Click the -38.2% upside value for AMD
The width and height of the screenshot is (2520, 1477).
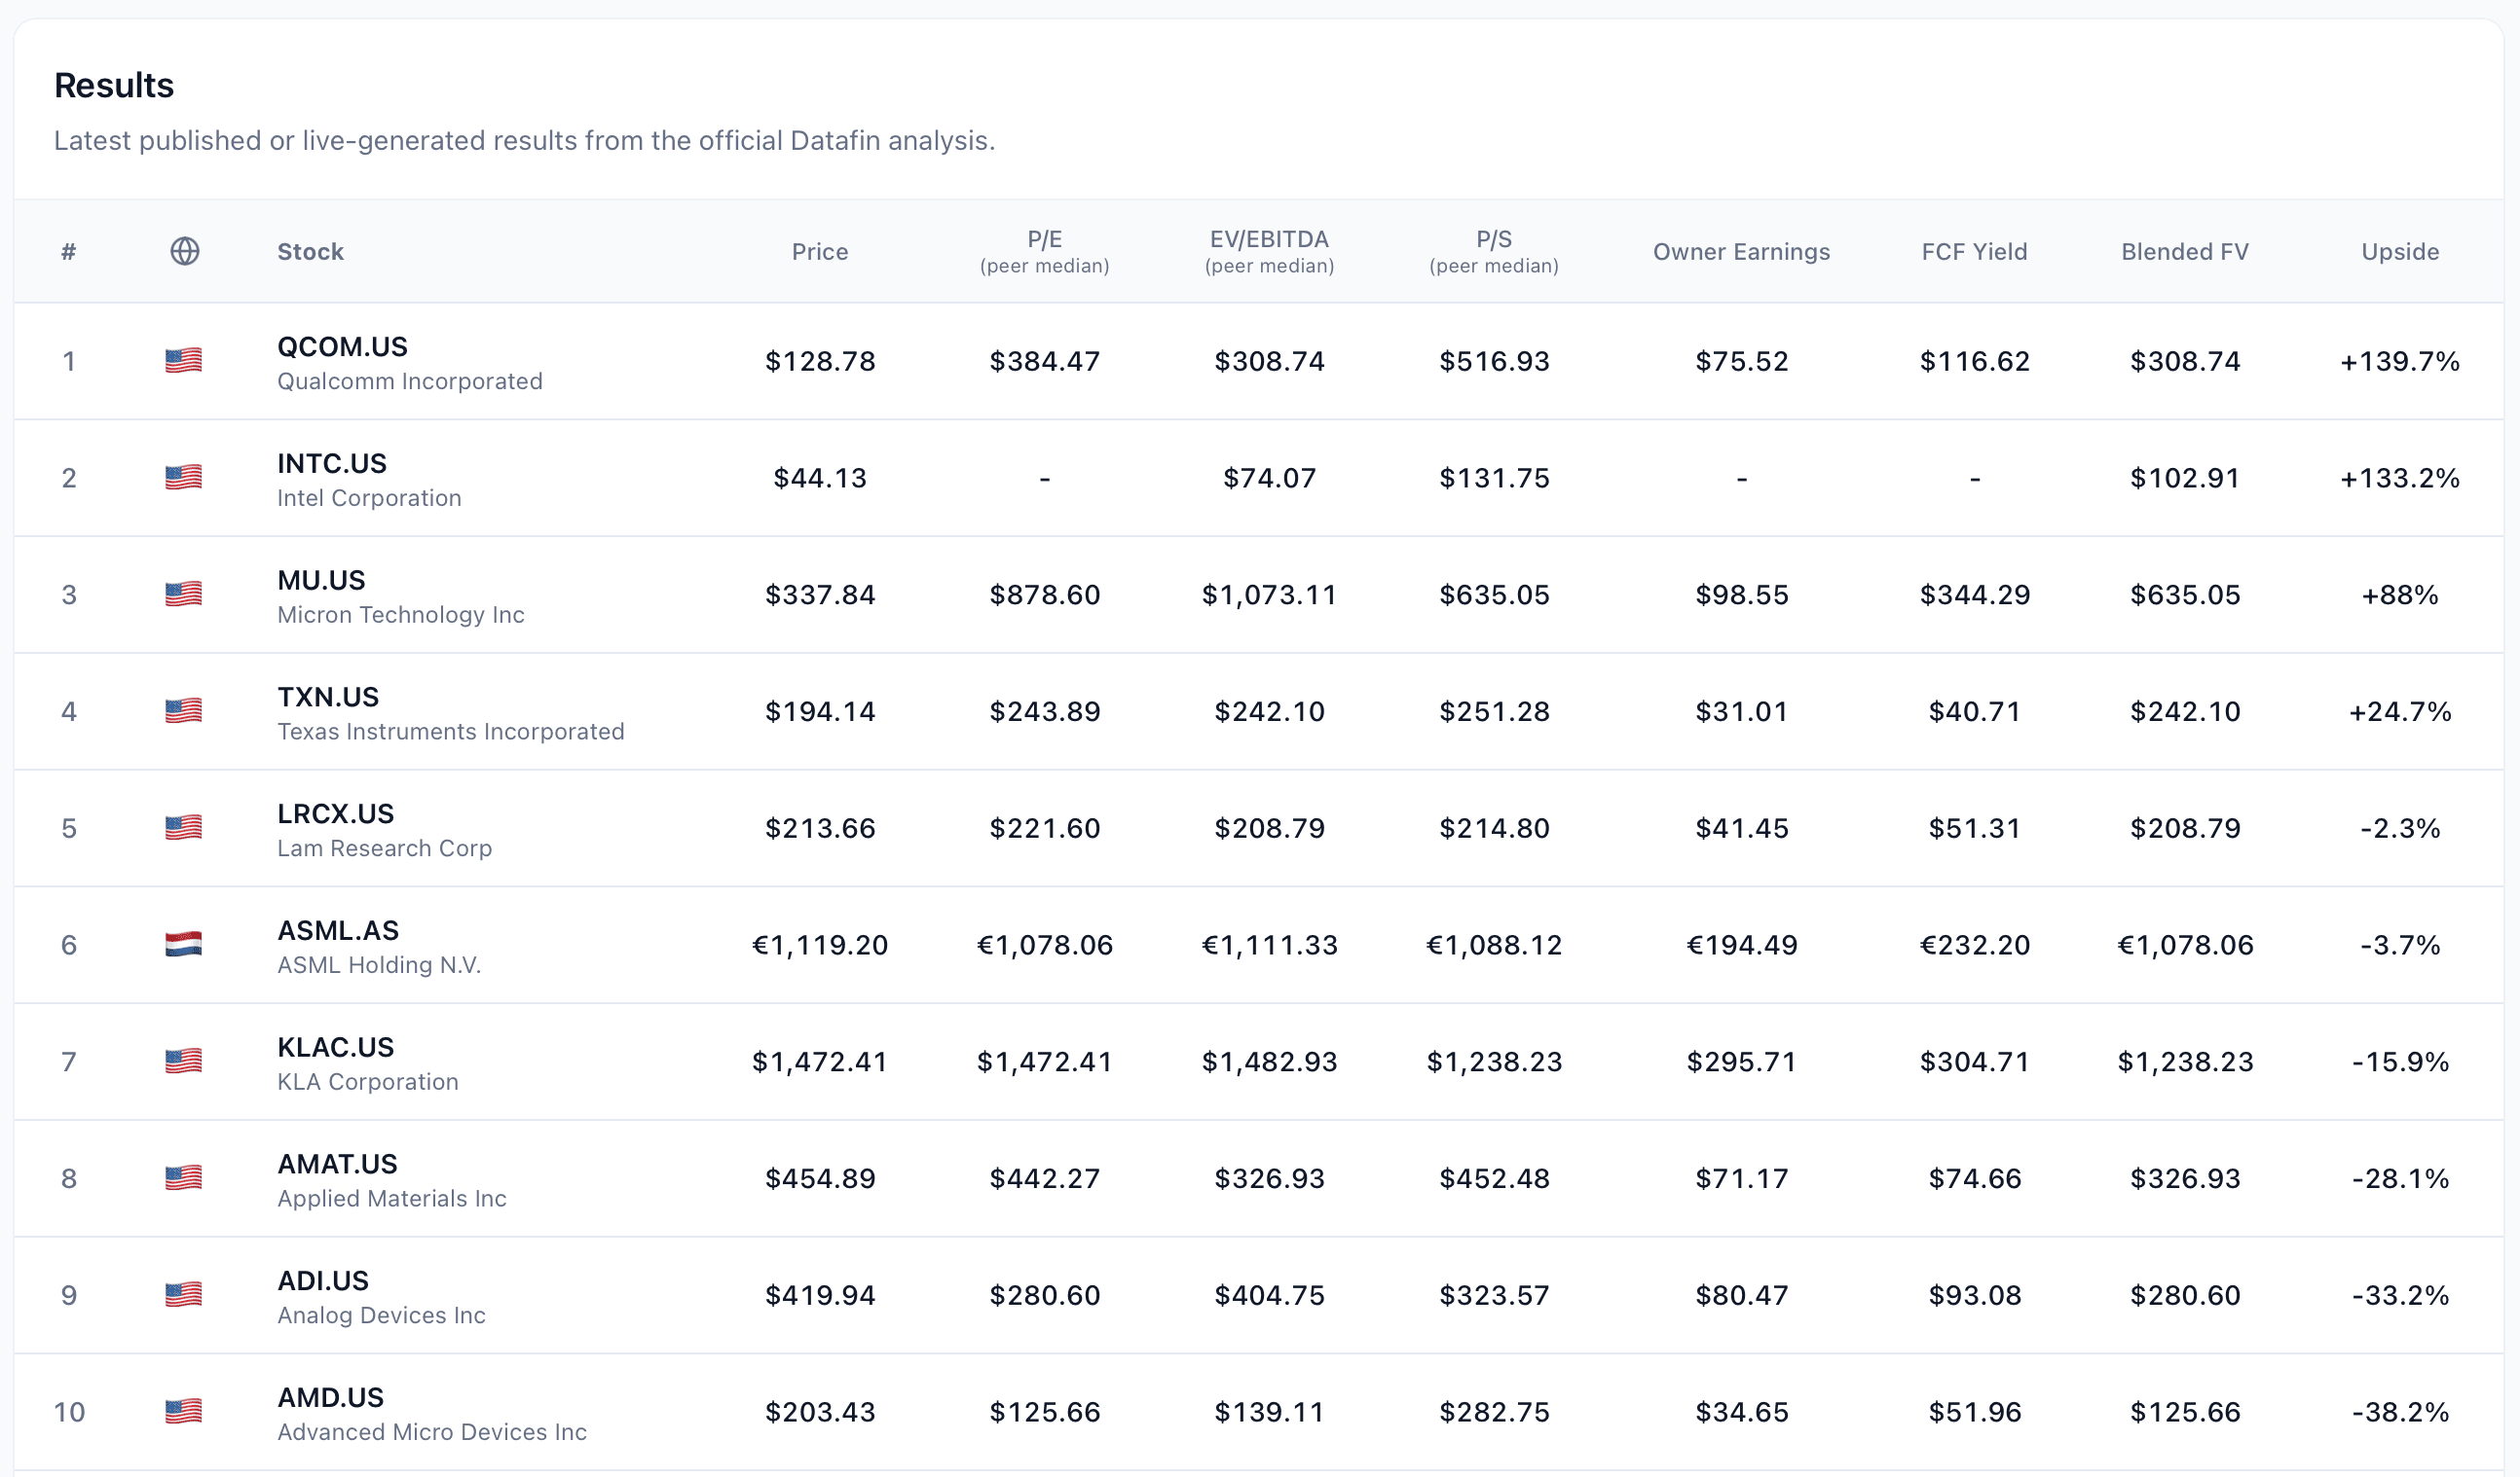pos(2400,1412)
